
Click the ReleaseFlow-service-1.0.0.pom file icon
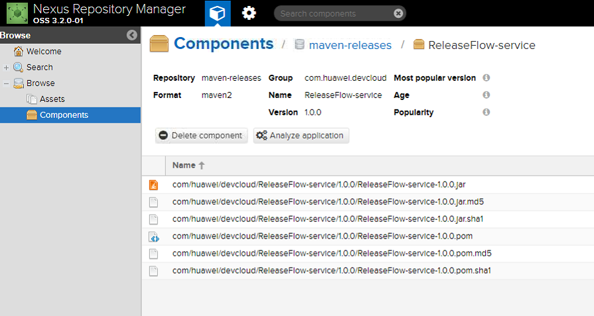[154, 237]
